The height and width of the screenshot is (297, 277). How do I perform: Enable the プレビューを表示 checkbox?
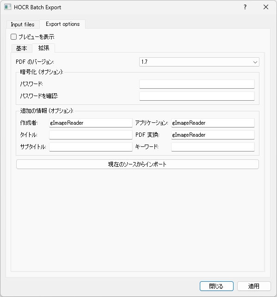pos(14,37)
